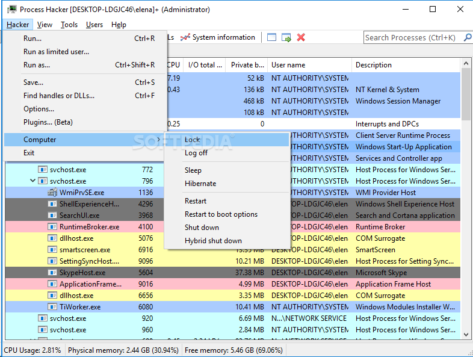Click the Free memory status bar entry
Image resolution: width=473 pixels, height=357 pixels.
[x=233, y=350]
